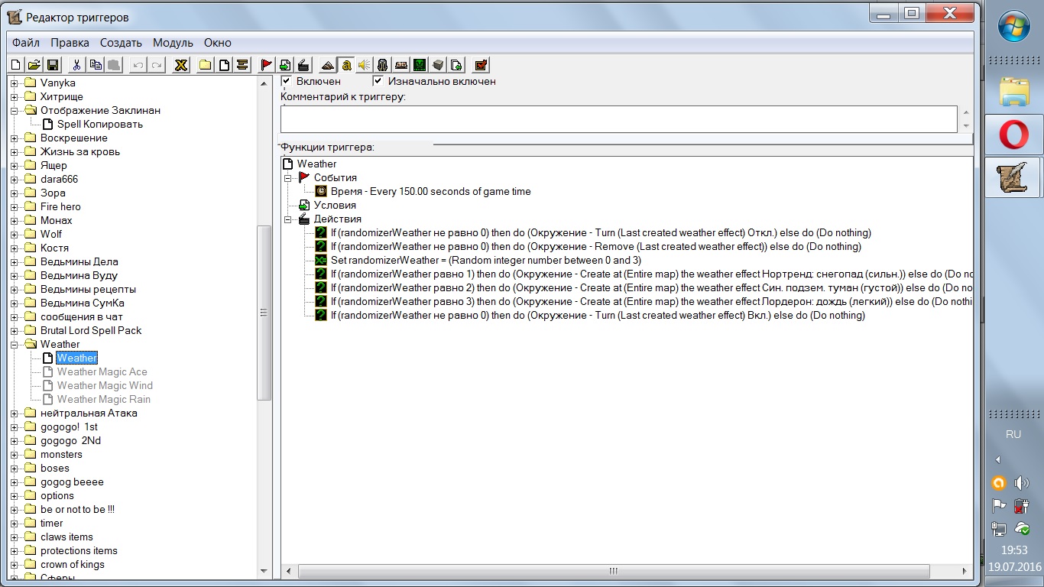
Task: Click the new category folder toolbar icon
Action: tap(205, 65)
